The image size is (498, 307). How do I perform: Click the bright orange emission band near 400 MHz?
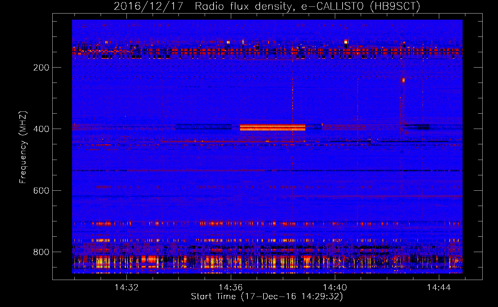273,127
